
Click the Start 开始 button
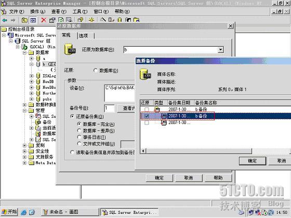[9, 212]
